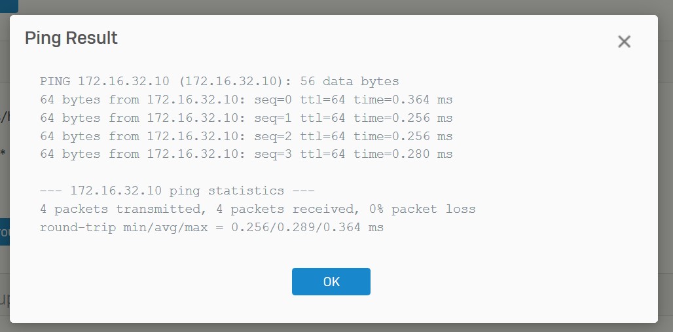This screenshot has width=673, height=332.
Task: Click the 0.256/0.289/0.364 ms result values
Action: (308, 228)
